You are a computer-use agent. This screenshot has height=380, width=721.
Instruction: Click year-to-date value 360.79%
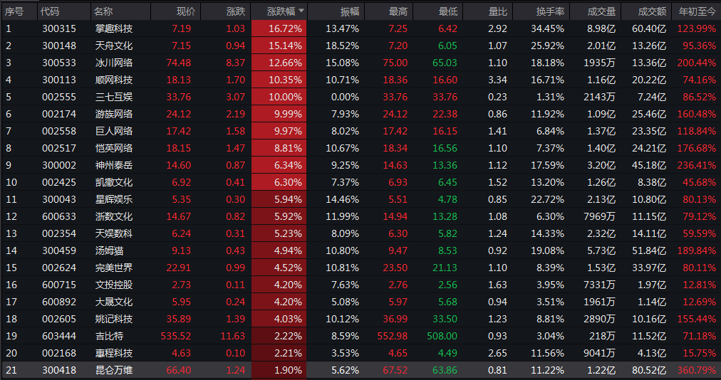click(x=696, y=370)
